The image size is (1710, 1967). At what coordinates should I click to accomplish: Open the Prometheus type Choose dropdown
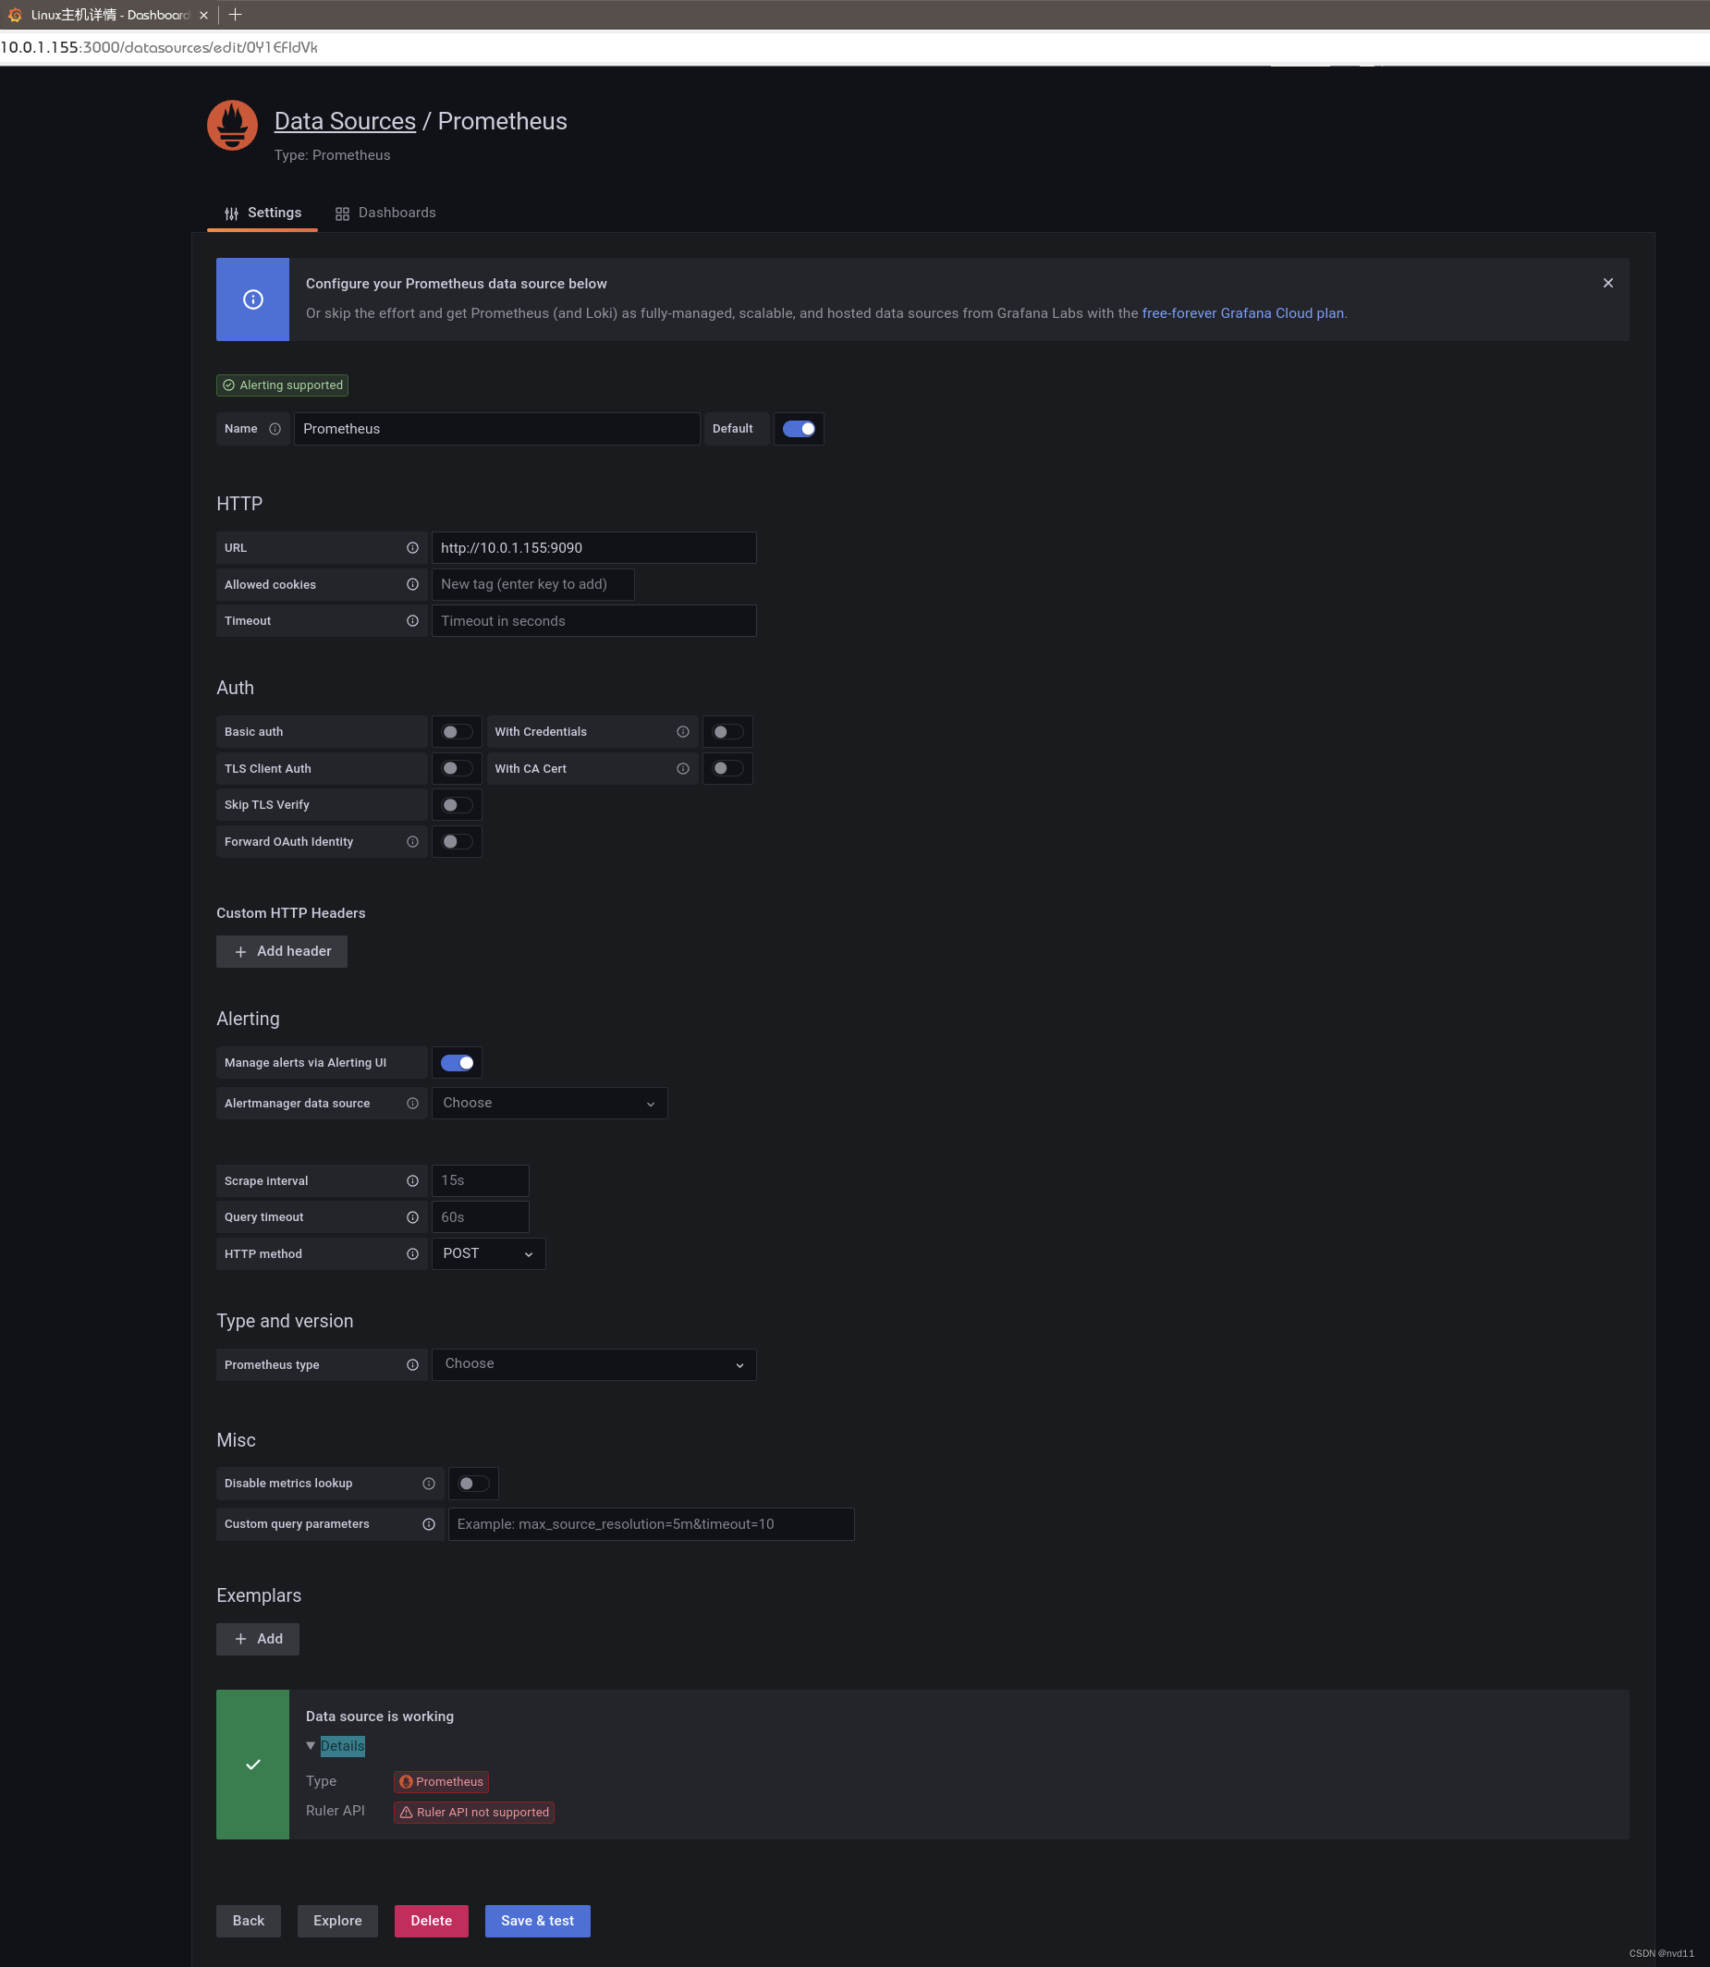pos(593,1364)
